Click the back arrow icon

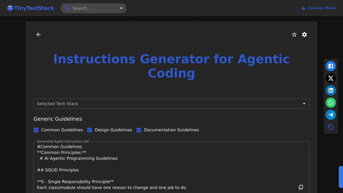39,35
